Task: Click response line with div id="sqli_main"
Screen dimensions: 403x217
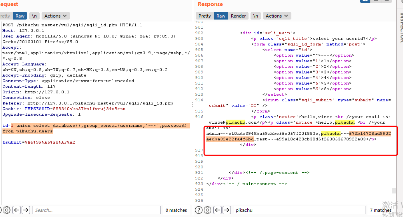Action: pos(268,33)
